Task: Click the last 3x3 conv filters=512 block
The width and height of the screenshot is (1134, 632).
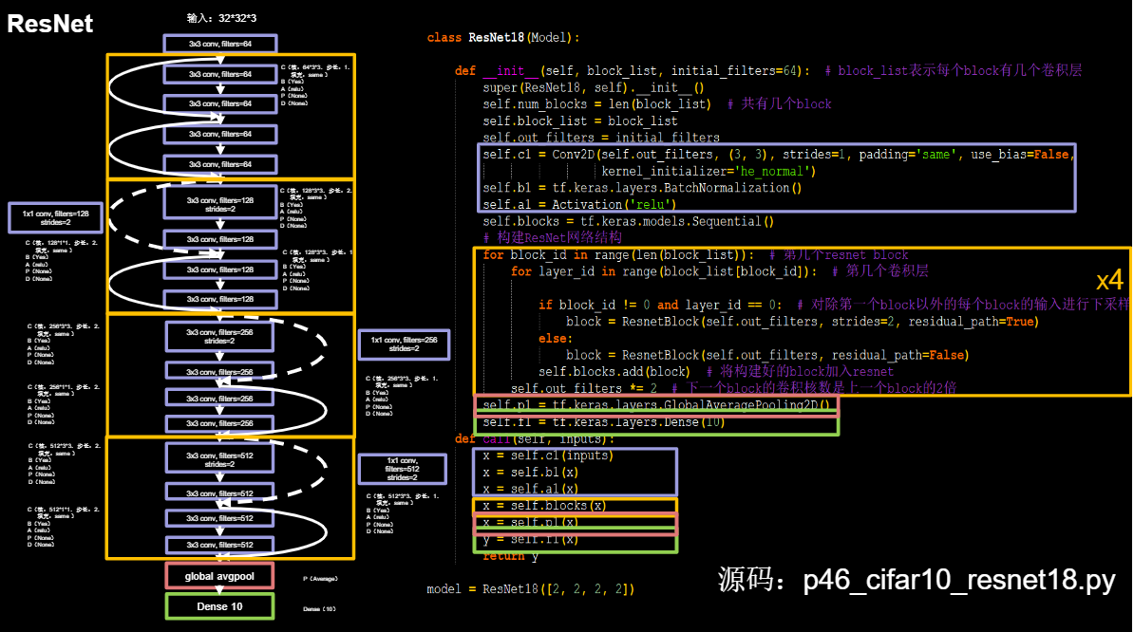Action: (219, 546)
